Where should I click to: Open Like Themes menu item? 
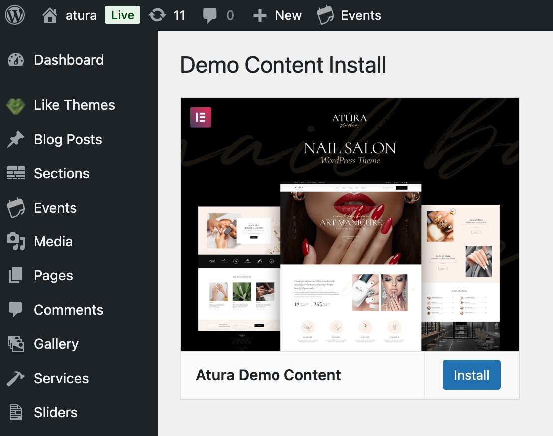(x=74, y=105)
